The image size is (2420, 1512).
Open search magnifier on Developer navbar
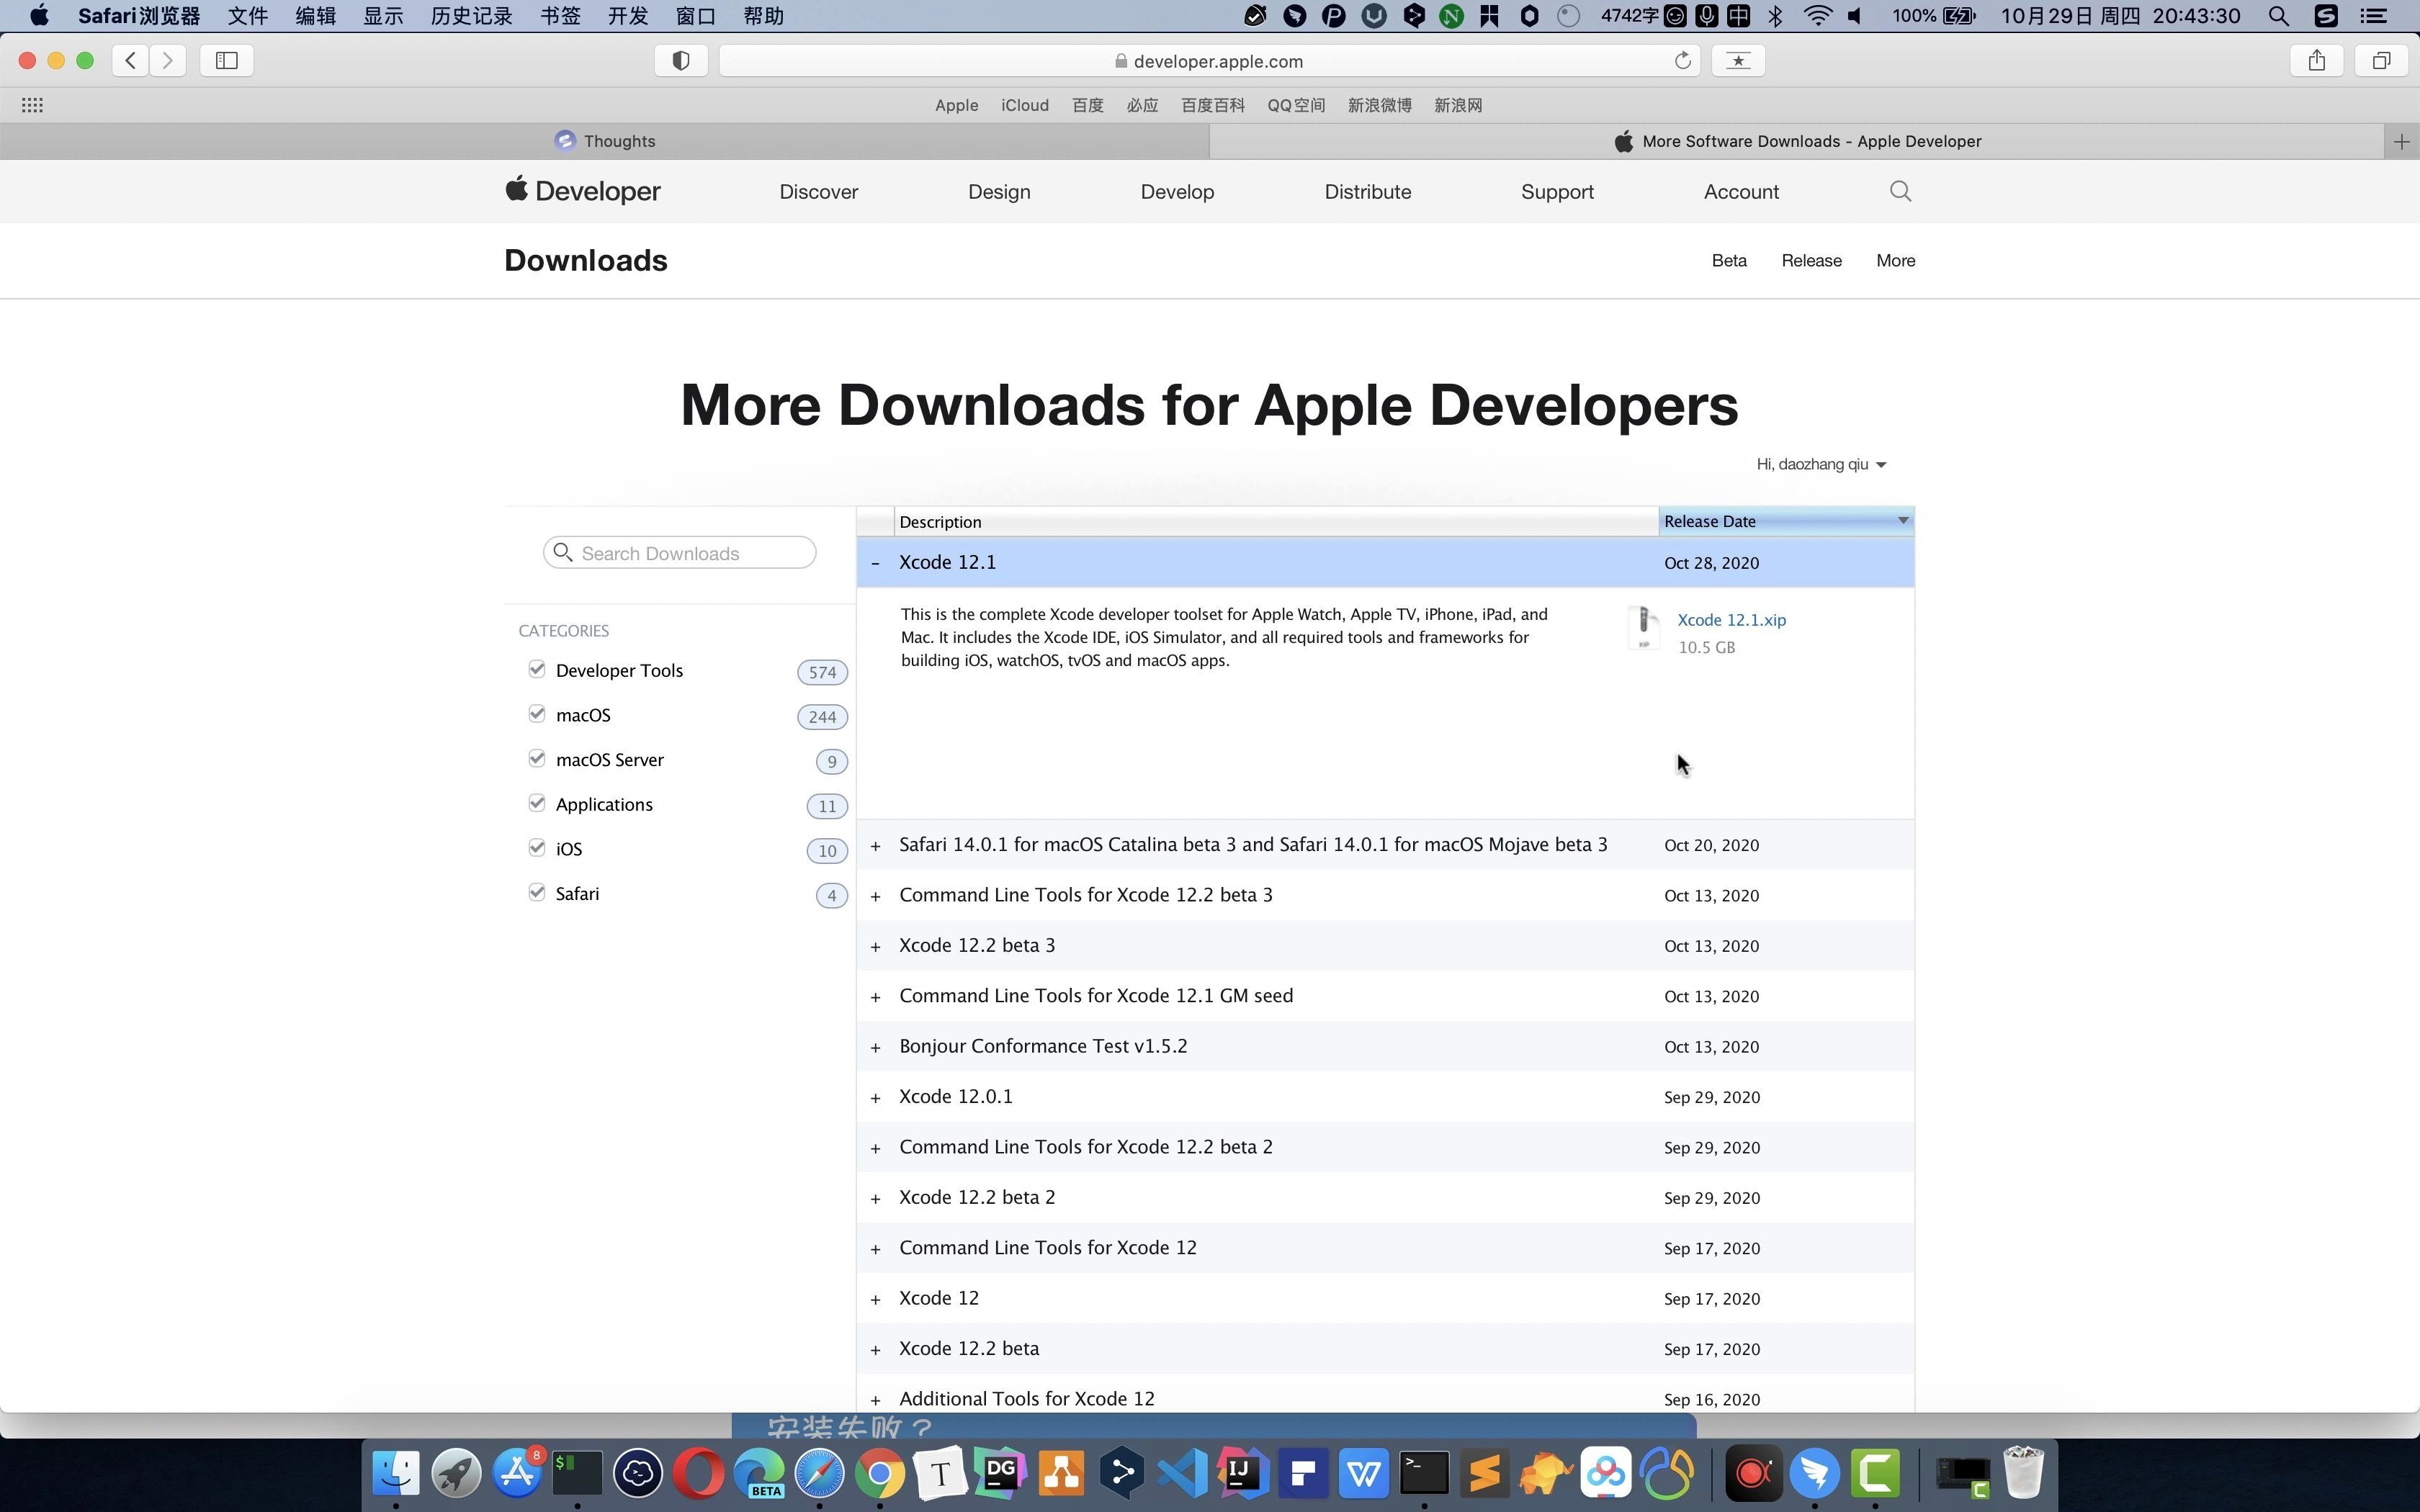(1901, 191)
